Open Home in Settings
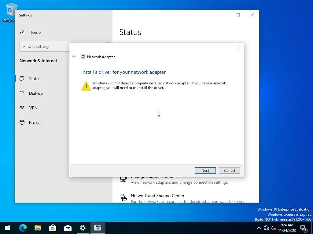 click(35, 32)
